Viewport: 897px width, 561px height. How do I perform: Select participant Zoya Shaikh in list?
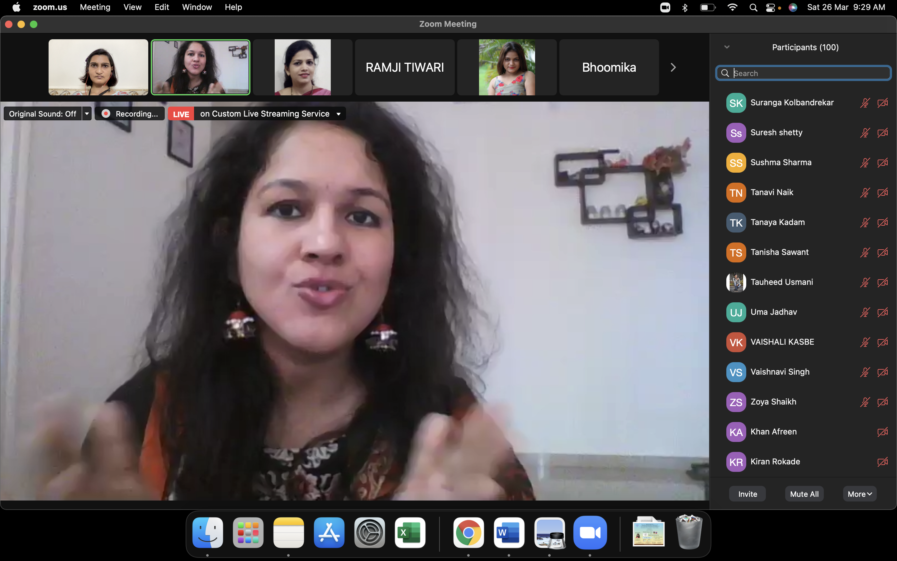[803, 402]
